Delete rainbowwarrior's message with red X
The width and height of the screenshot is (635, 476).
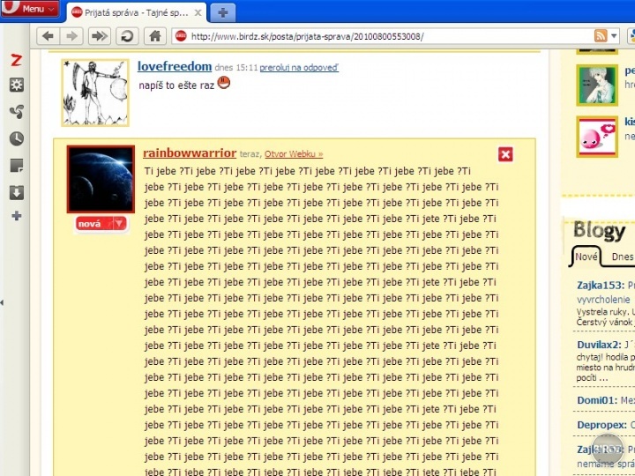pos(505,155)
